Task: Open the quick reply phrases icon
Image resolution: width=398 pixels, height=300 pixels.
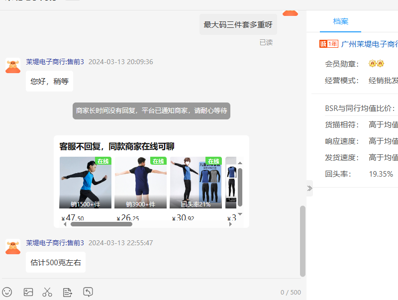Action: 68,292
